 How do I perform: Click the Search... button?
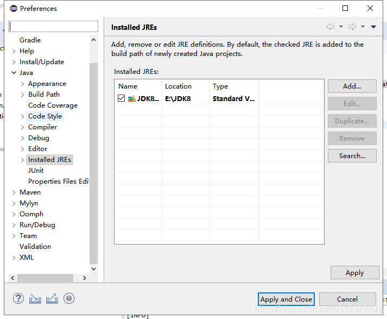pyautogui.click(x=352, y=155)
